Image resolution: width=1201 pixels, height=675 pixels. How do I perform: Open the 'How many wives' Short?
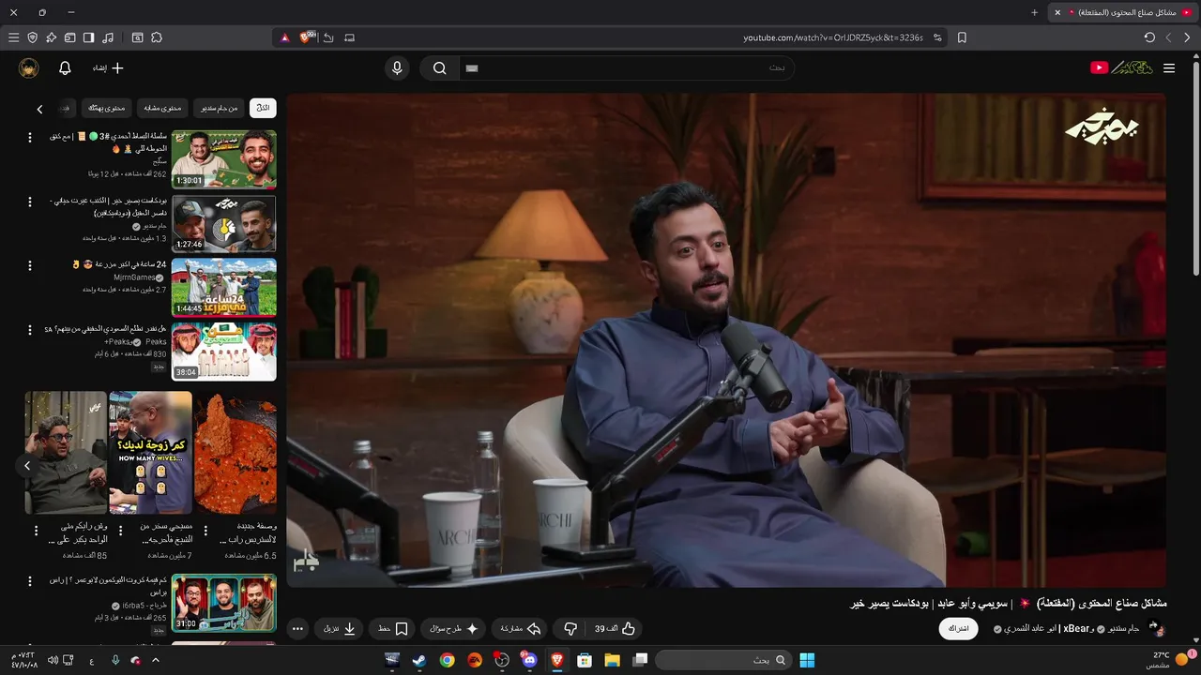(x=150, y=453)
